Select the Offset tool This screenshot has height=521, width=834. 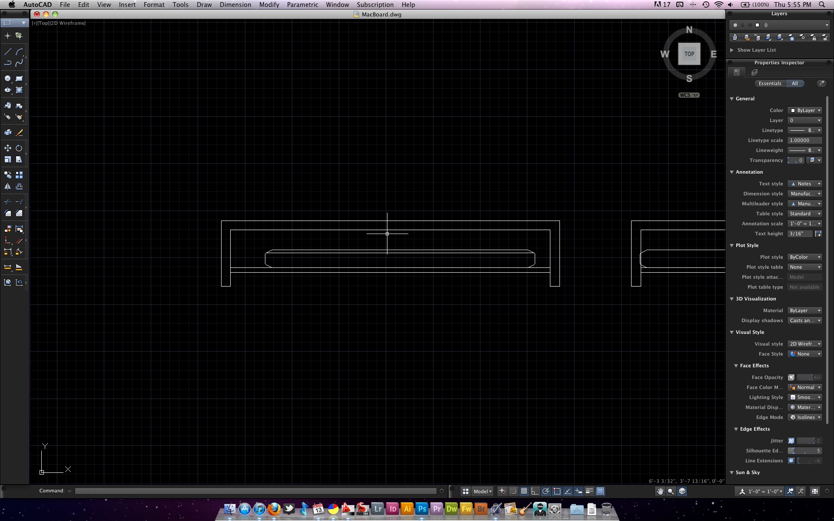tap(19, 186)
